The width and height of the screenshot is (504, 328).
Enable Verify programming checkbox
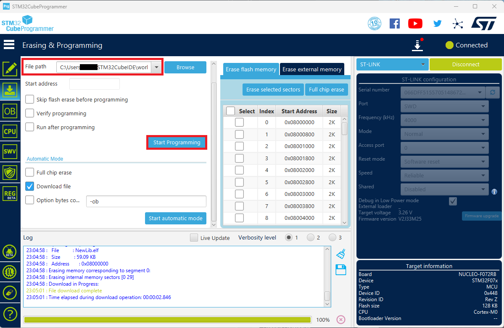point(29,113)
